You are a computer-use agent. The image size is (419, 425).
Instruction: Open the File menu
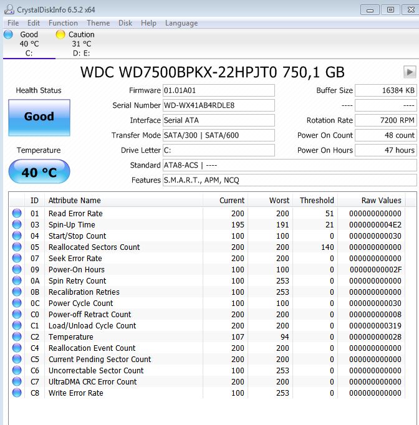tap(13, 23)
